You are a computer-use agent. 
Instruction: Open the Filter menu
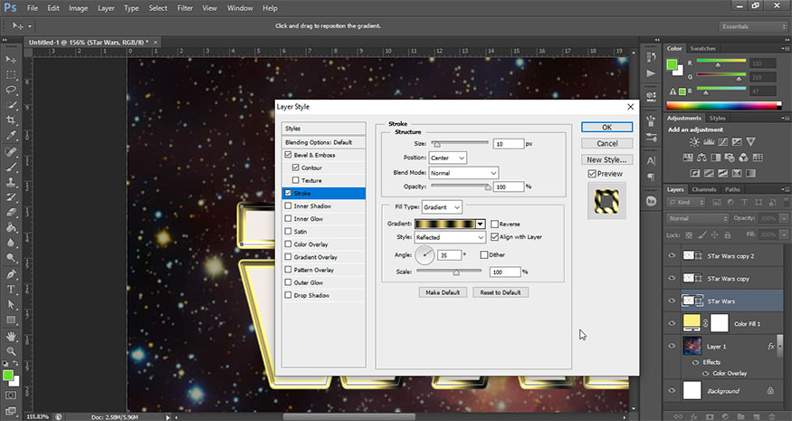[185, 8]
